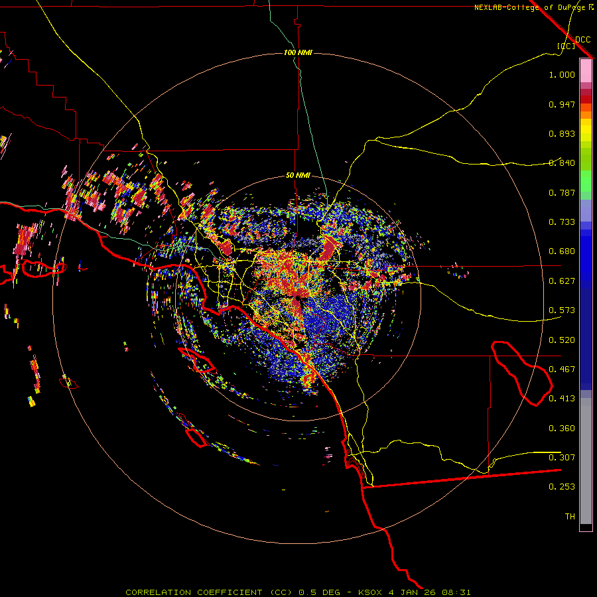This screenshot has width=597, height=597.
Task: Click the 0.787 legend value
Action: [562, 192]
